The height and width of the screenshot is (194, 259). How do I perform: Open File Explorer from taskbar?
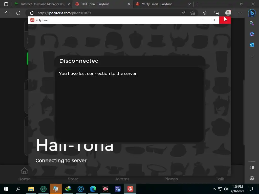pos(31,189)
